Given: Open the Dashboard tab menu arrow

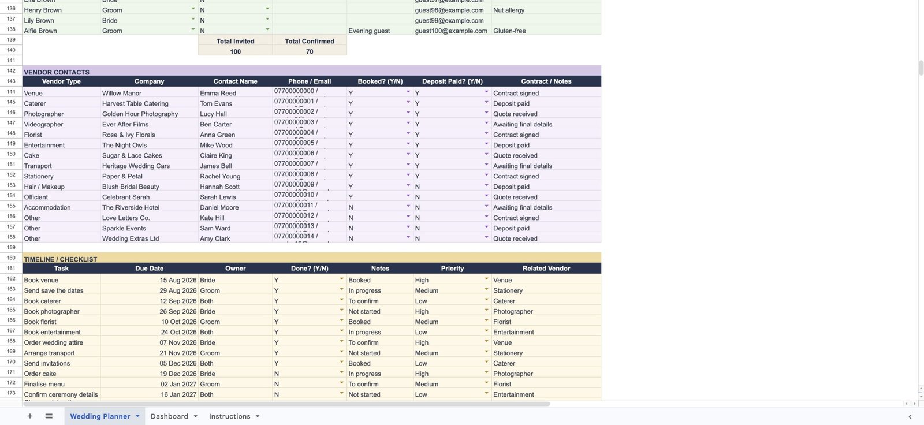Looking at the screenshot, I should pos(196,416).
